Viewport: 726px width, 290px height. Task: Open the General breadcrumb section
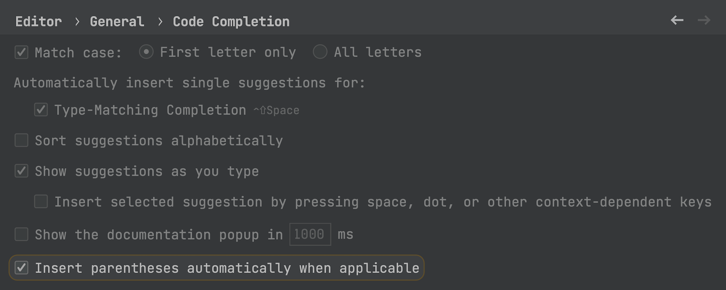click(117, 22)
